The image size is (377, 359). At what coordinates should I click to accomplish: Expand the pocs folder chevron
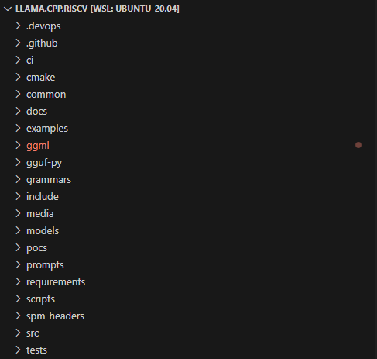18,247
